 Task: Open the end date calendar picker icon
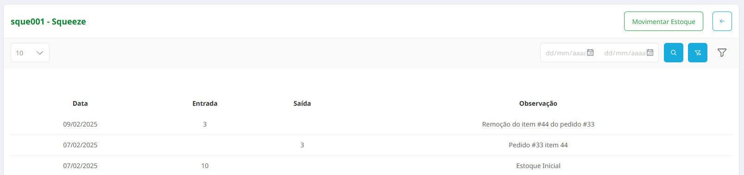650,53
